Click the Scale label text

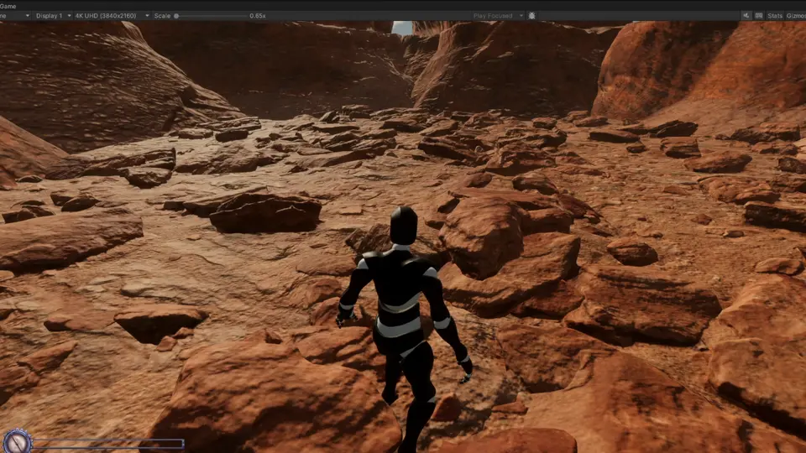point(162,16)
